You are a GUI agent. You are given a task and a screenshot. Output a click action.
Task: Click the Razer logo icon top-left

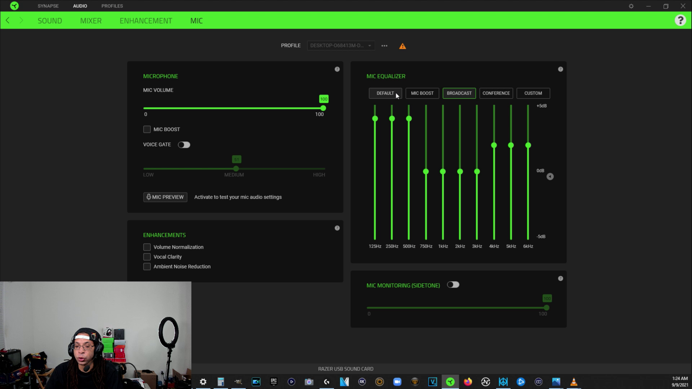coord(14,6)
